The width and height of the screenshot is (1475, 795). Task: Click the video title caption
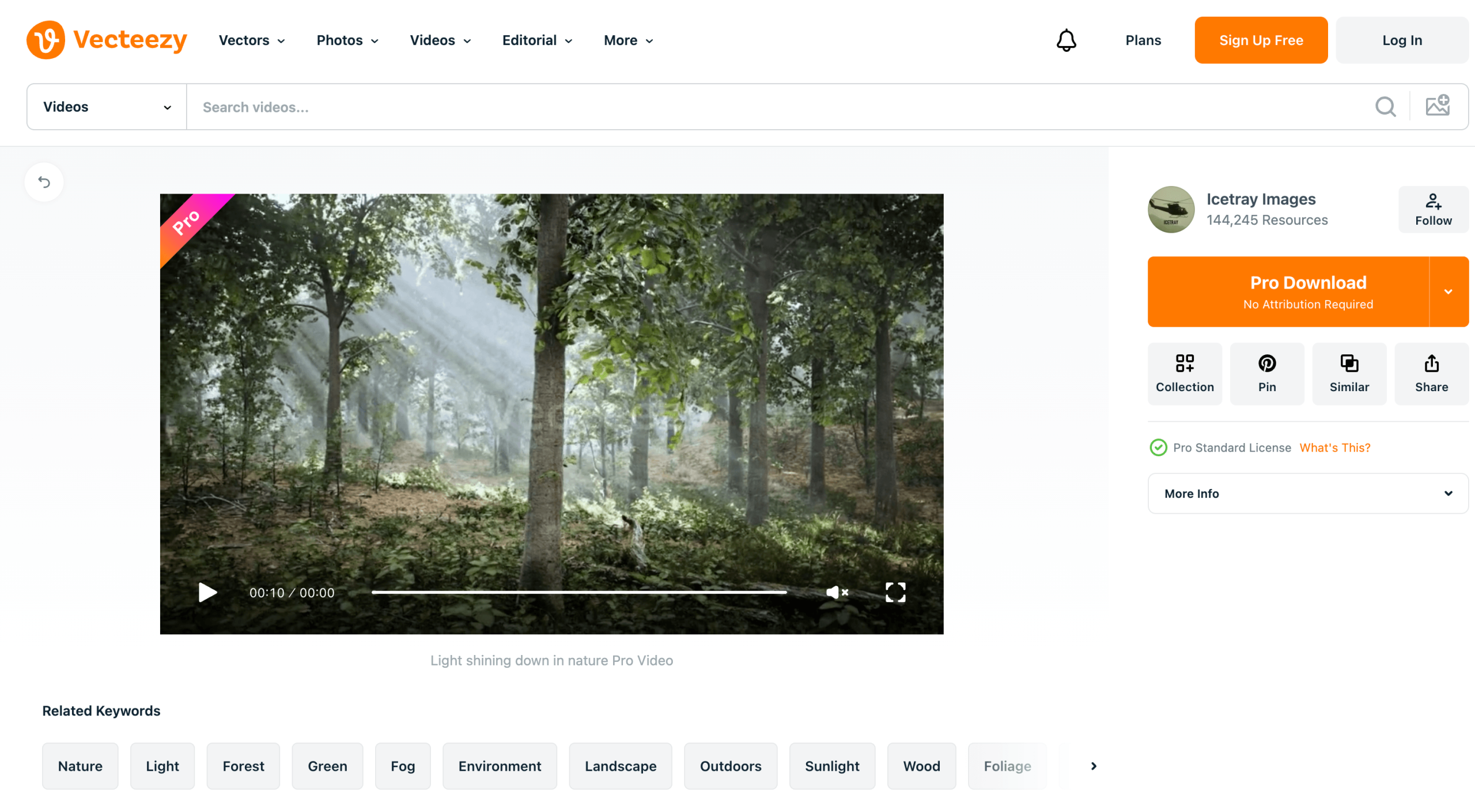click(551, 660)
